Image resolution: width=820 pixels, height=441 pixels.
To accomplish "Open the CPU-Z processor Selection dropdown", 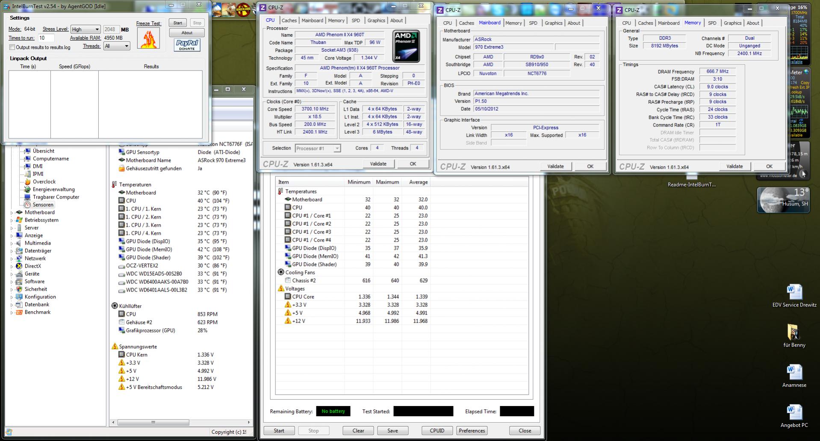I will (318, 148).
